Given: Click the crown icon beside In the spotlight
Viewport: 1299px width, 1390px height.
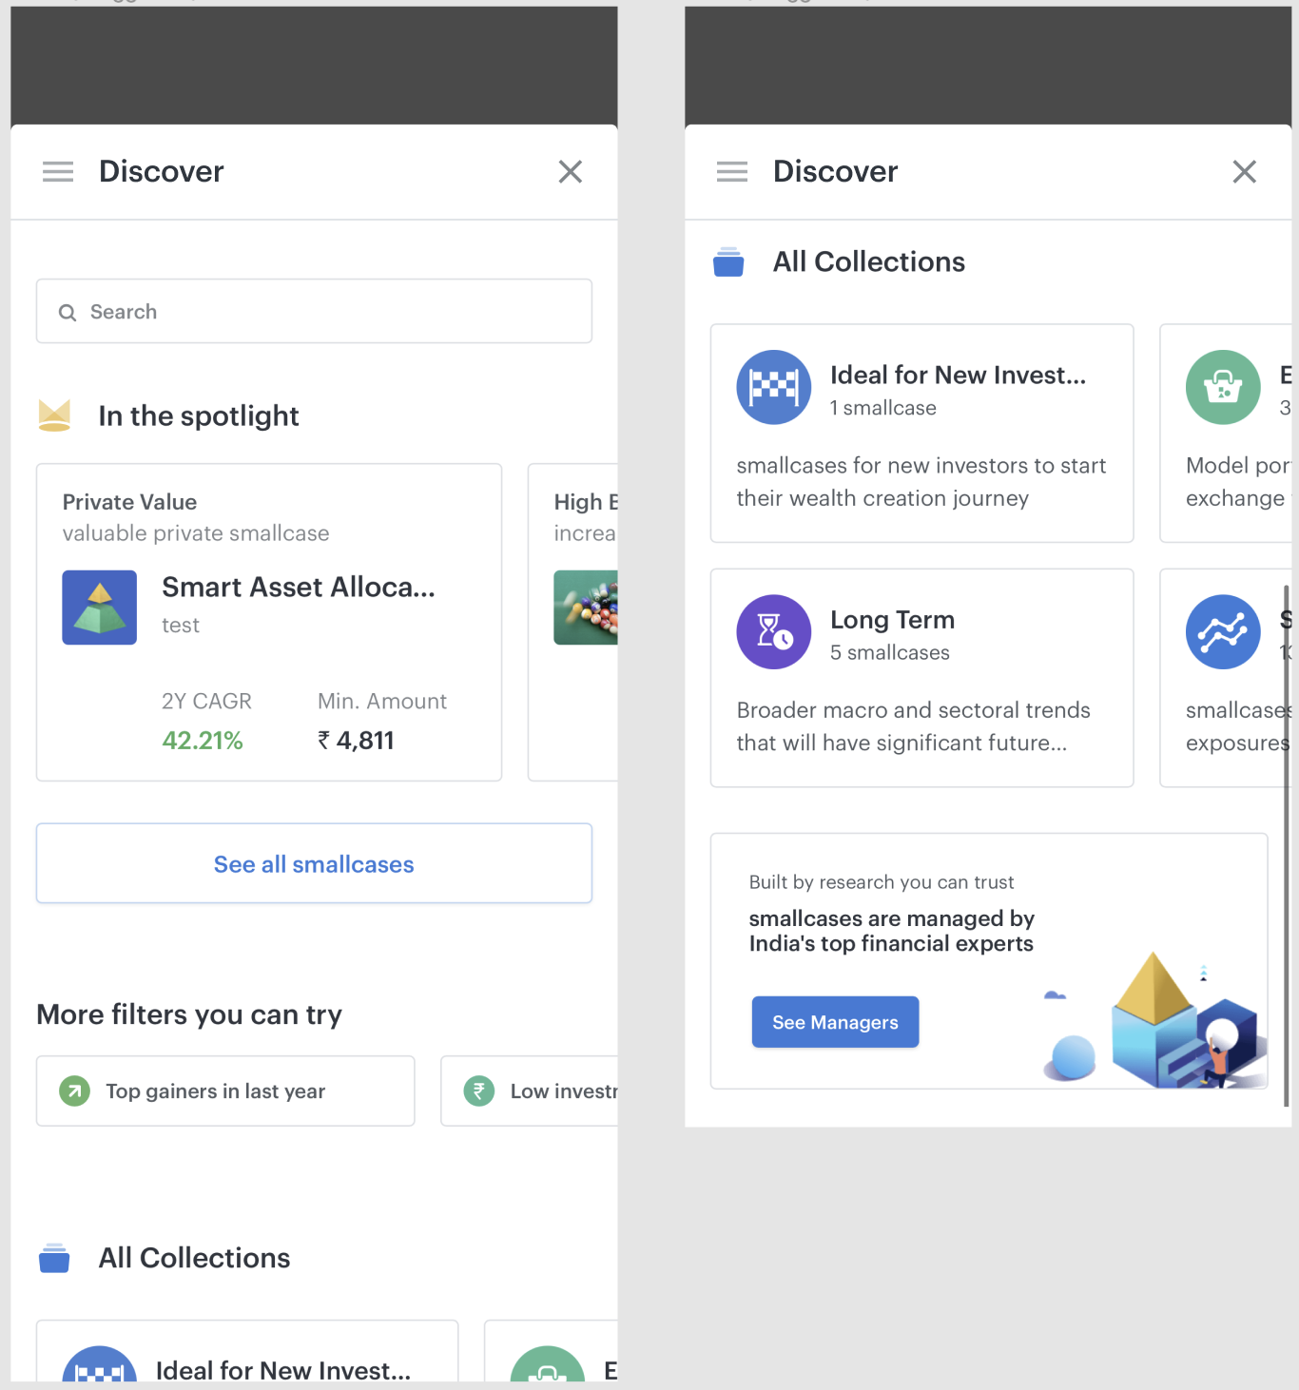Looking at the screenshot, I should coord(55,415).
